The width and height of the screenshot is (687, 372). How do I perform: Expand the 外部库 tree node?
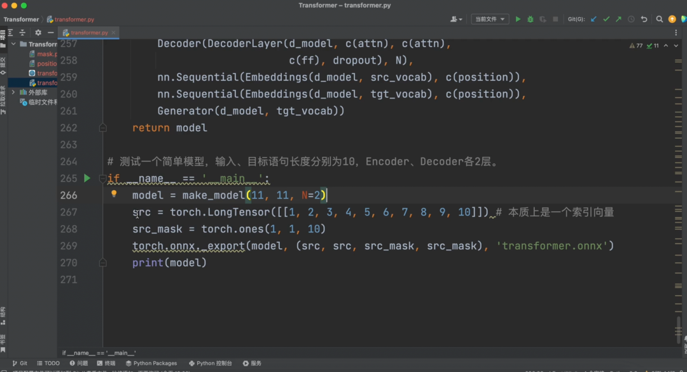(x=13, y=92)
